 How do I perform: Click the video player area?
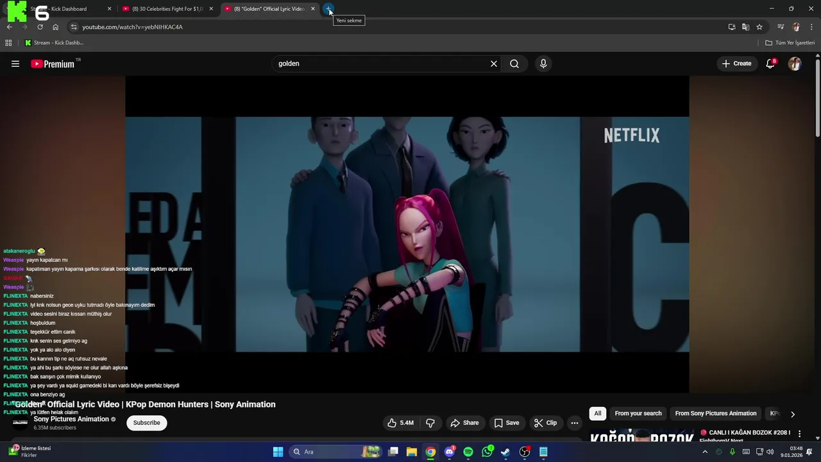point(407,234)
